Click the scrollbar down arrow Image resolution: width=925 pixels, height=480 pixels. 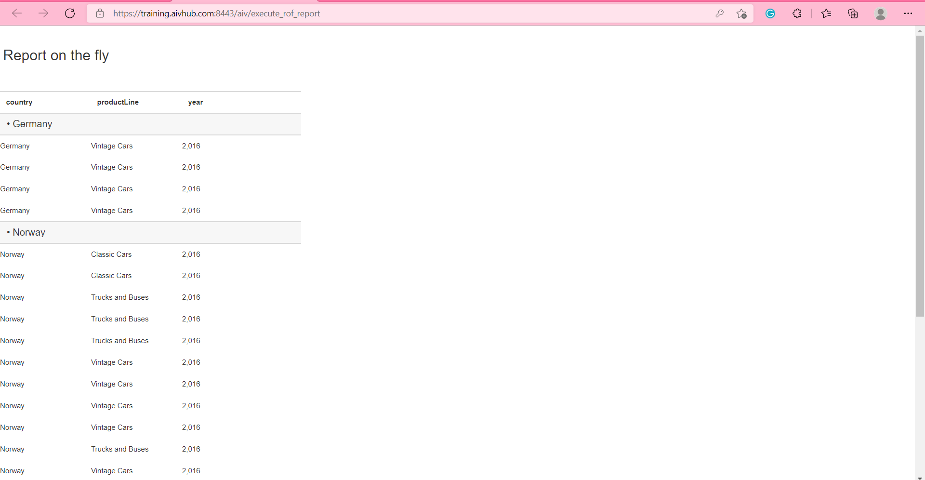[920, 478]
